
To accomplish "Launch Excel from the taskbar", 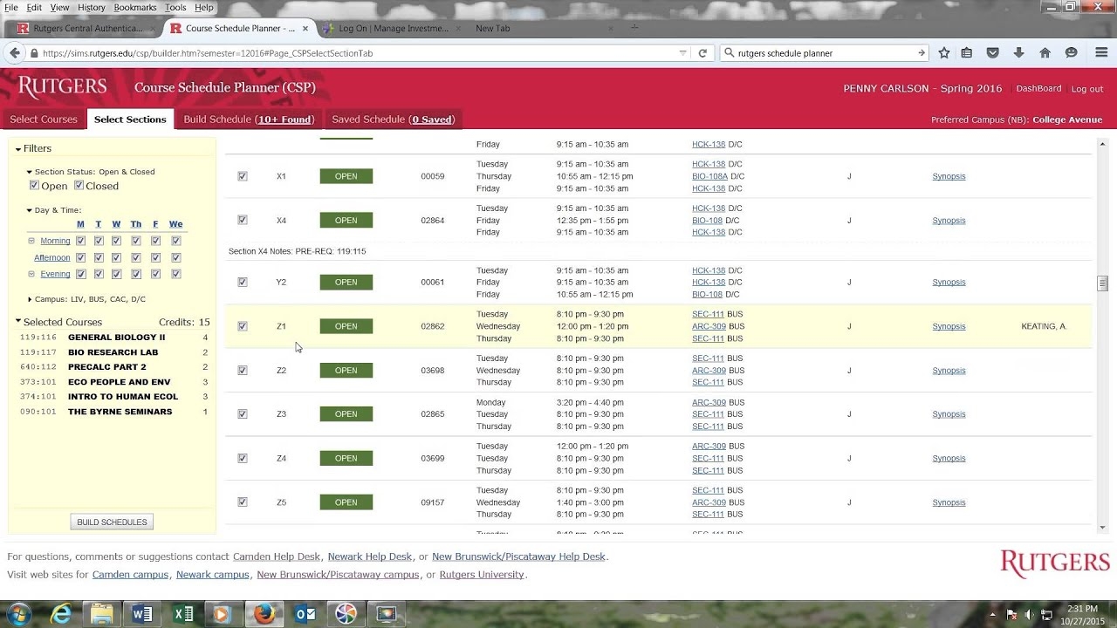I will (182, 613).
